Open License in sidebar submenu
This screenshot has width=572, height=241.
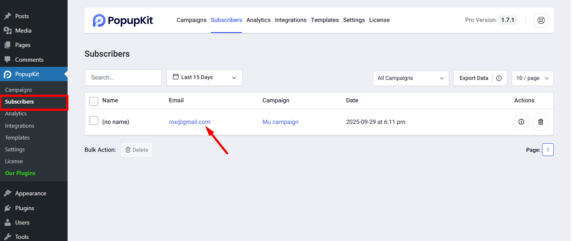(x=14, y=161)
